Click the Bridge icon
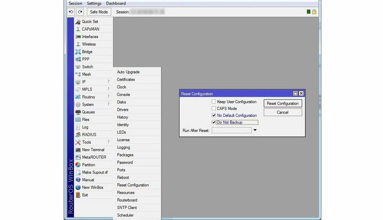Image resolution: width=383 pixels, height=220 pixels. point(78,52)
